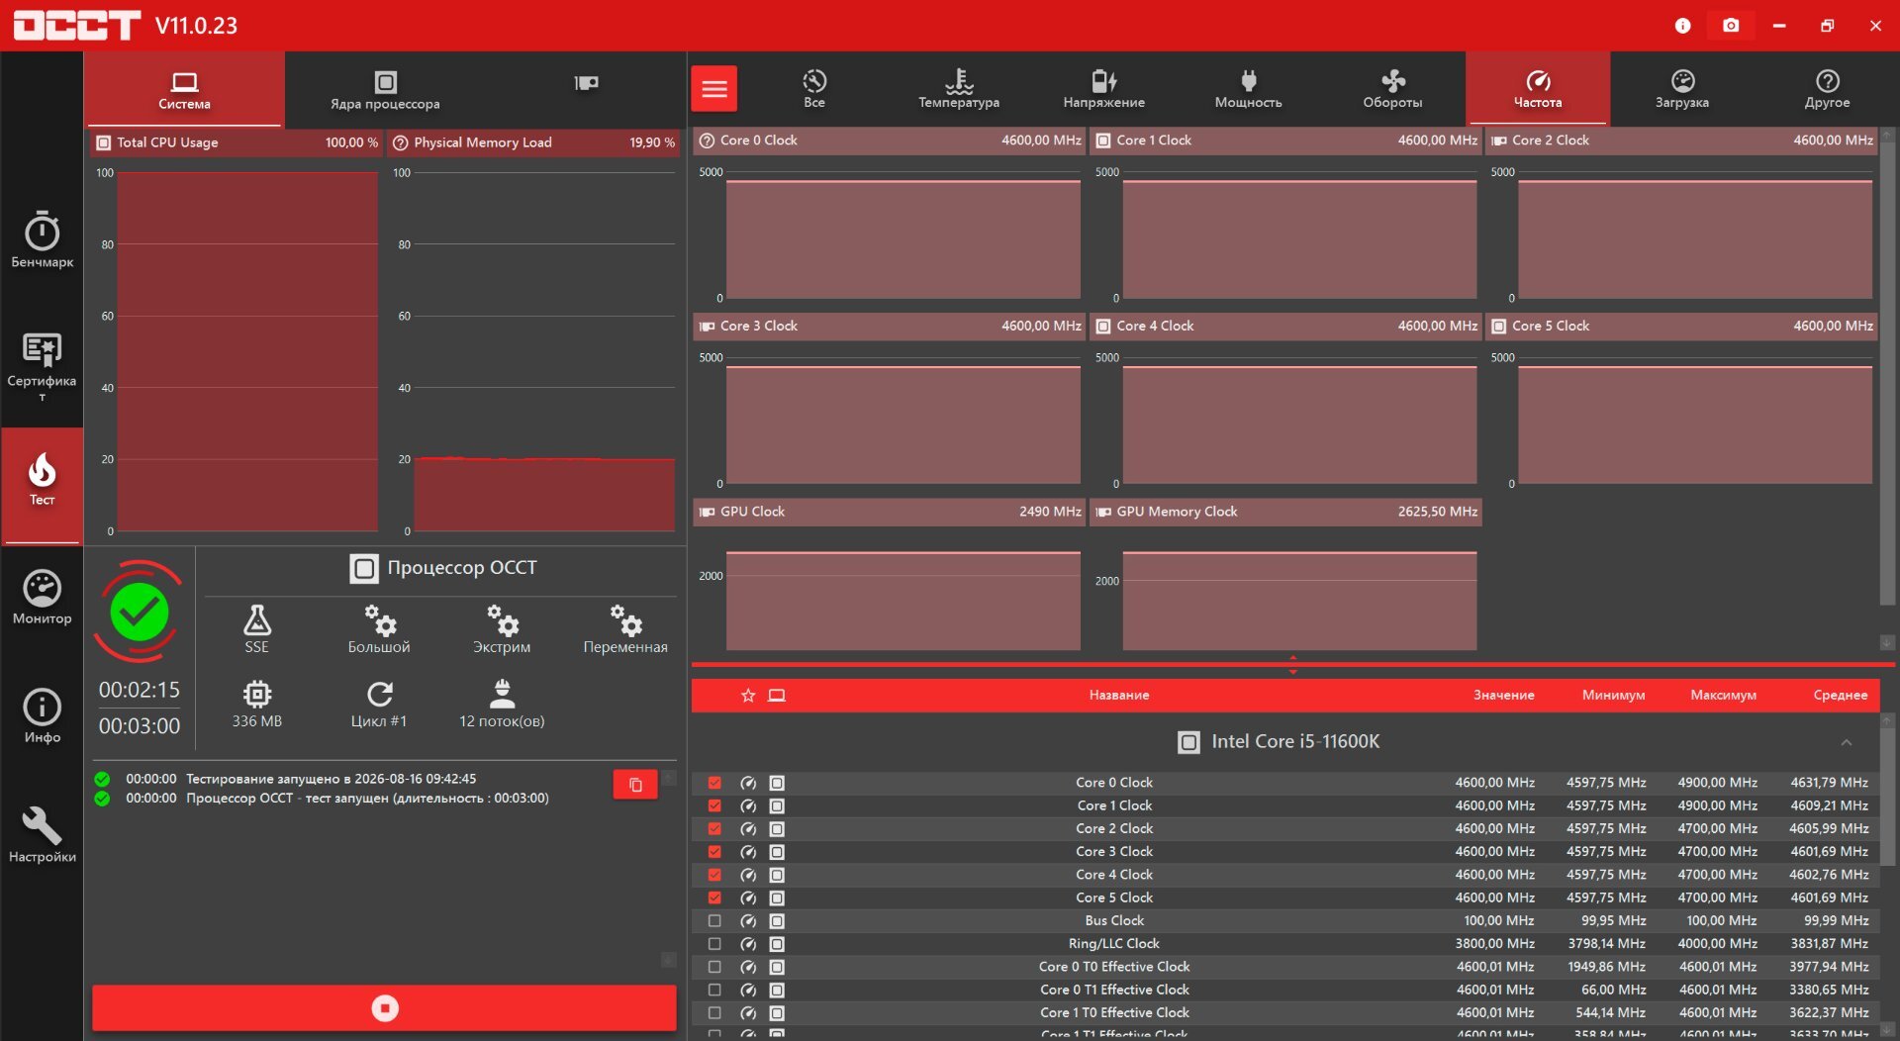The image size is (1900, 1041).
Task: Open the Бенчмарк sidebar section
Action: pyautogui.click(x=42, y=238)
